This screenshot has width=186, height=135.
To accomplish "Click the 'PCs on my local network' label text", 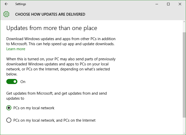I will tap(34, 108).
